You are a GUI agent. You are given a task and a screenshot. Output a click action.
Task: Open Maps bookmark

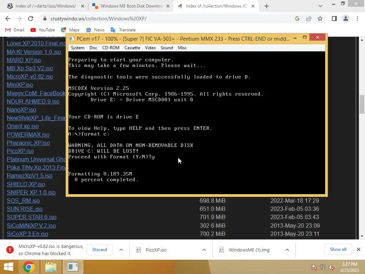(x=70, y=30)
